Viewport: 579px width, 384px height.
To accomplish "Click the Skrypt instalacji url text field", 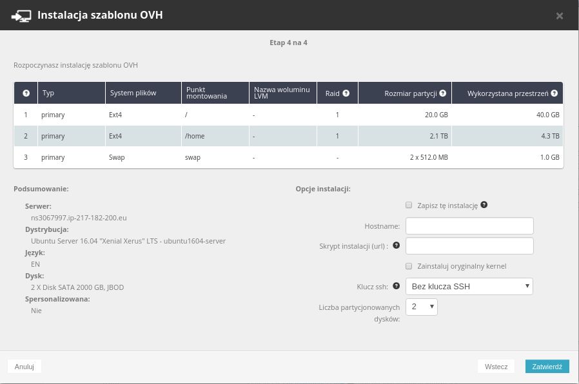I will click(x=469, y=246).
